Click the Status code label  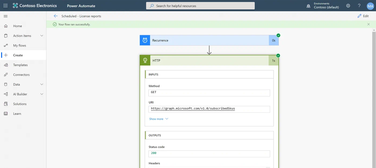point(157,147)
